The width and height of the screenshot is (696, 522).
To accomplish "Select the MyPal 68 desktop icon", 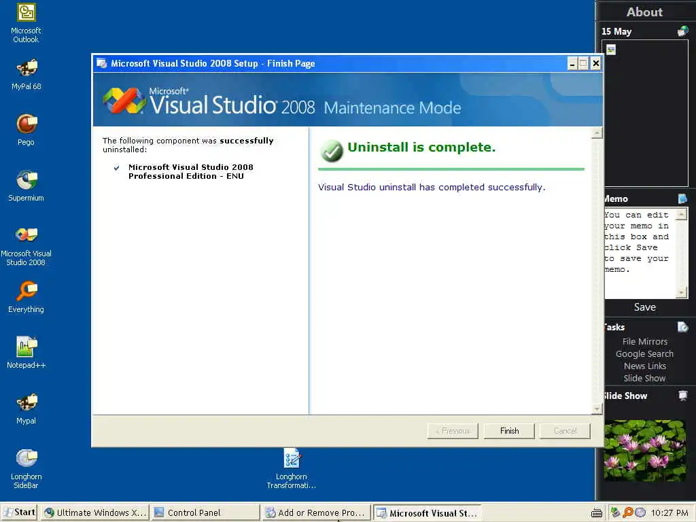I will [x=27, y=74].
